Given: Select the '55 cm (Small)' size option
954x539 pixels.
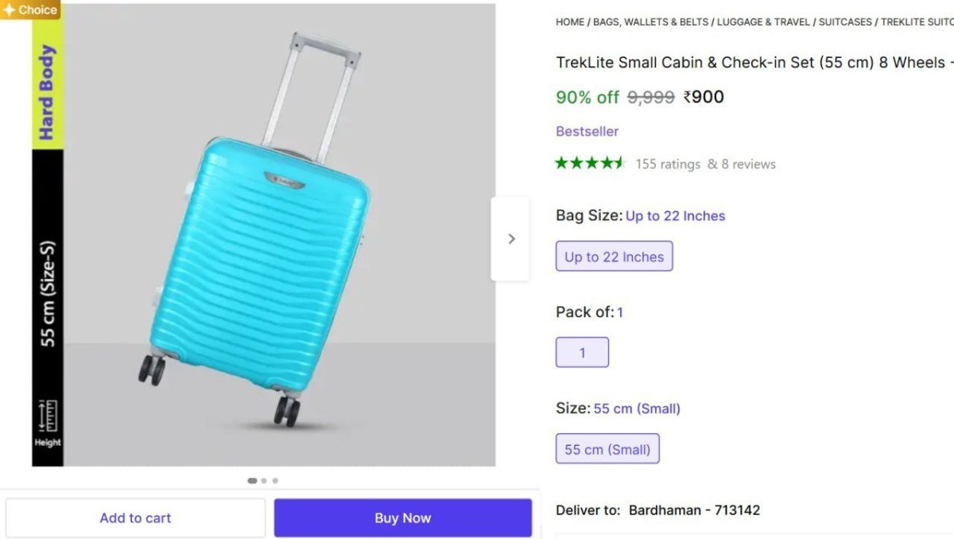Looking at the screenshot, I should coord(607,448).
